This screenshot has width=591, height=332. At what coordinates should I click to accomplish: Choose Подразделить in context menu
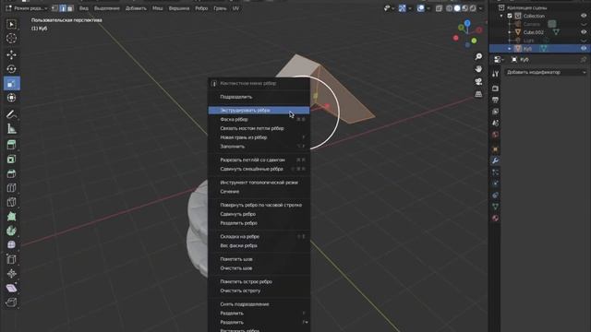[x=259, y=97]
